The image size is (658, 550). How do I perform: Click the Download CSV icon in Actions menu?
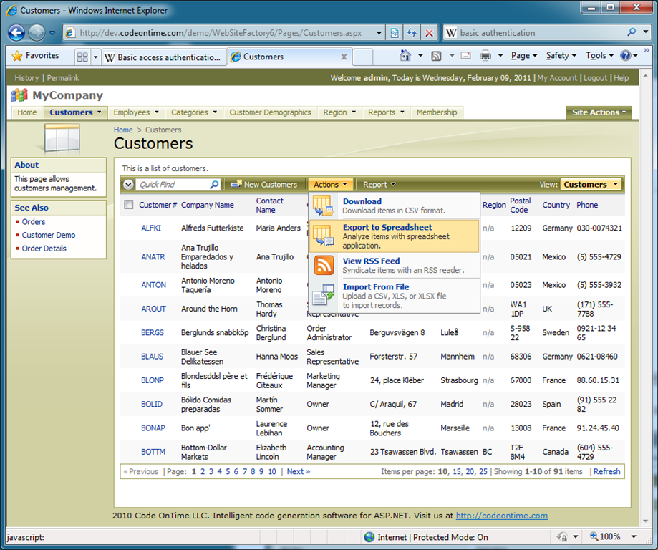pyautogui.click(x=323, y=206)
